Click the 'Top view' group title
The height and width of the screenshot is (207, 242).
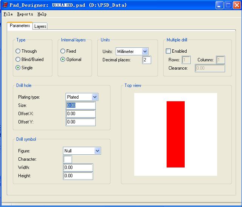(133, 85)
